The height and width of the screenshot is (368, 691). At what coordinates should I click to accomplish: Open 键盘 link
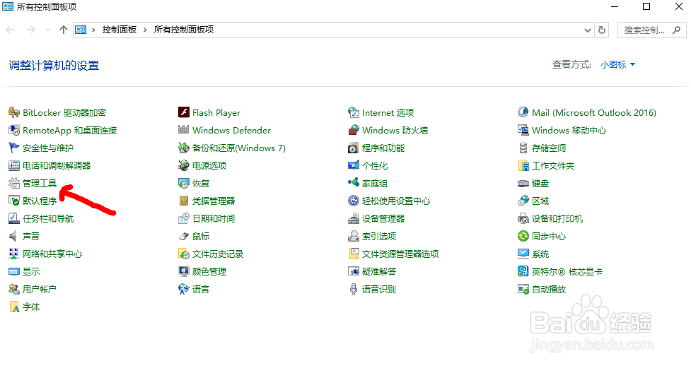(x=540, y=183)
